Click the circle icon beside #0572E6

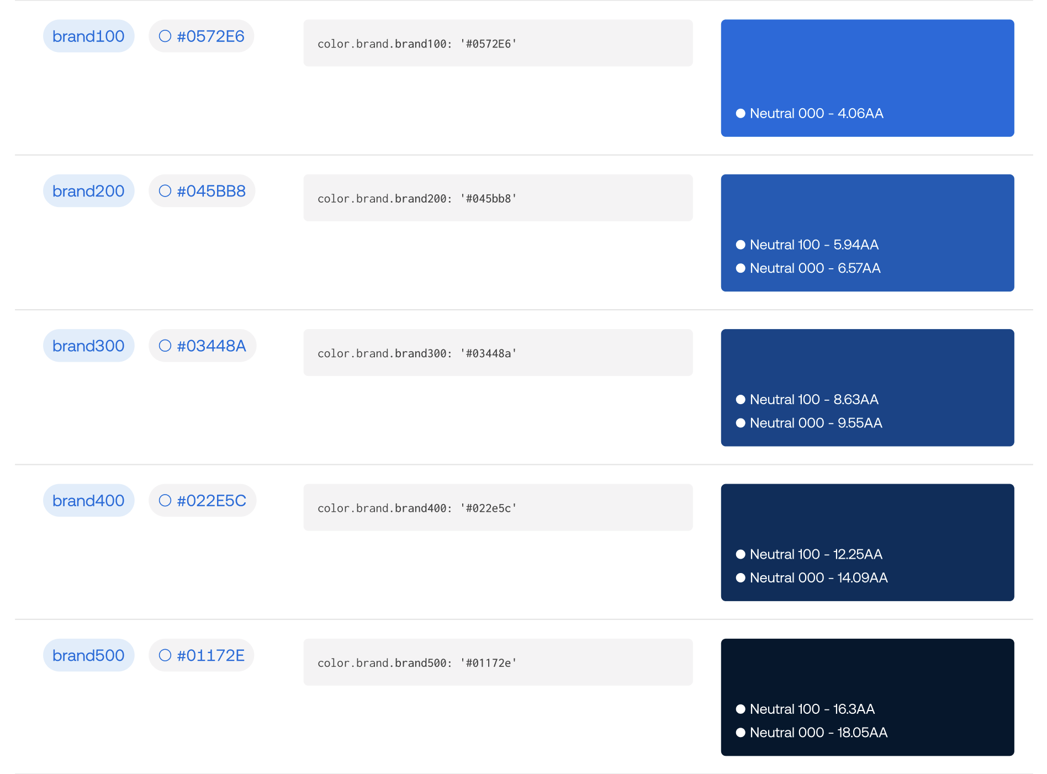tap(165, 35)
